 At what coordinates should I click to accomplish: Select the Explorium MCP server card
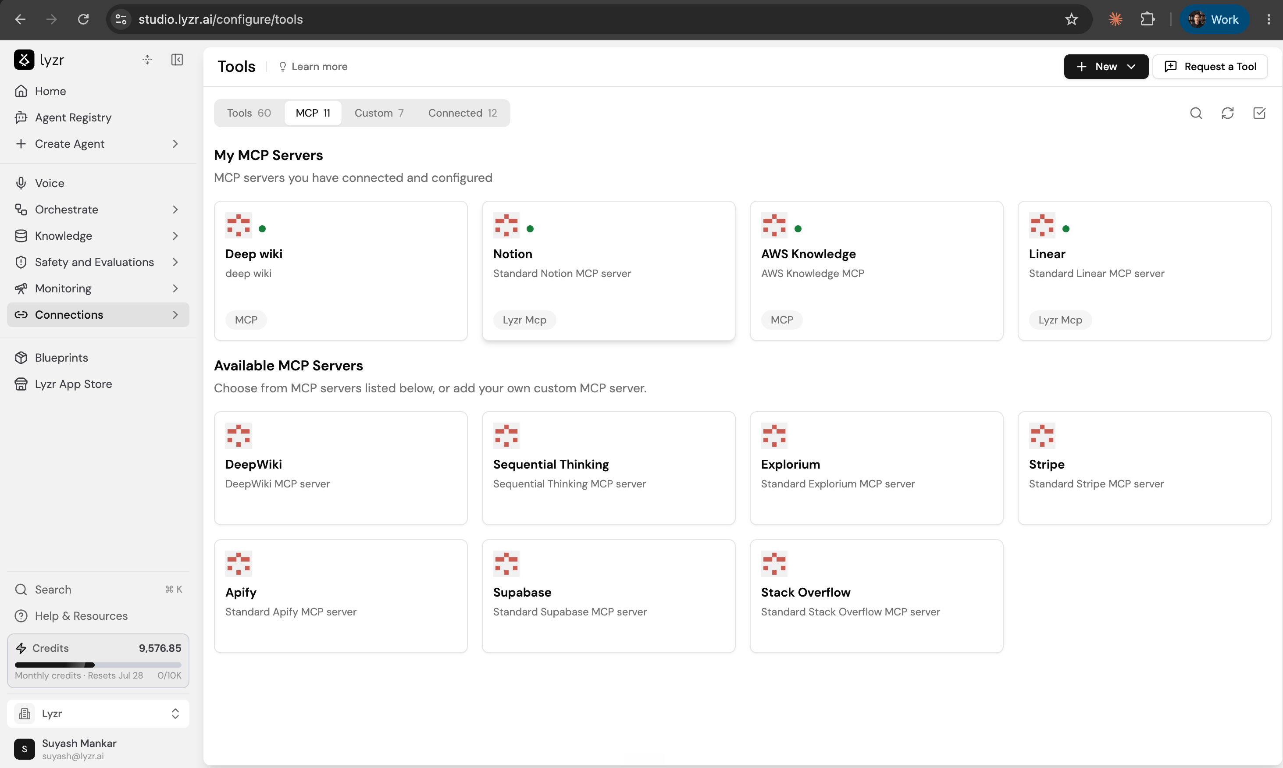coord(876,468)
